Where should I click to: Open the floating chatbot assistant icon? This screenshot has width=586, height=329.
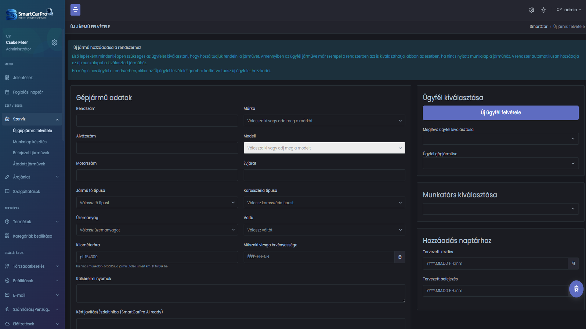[576, 288]
